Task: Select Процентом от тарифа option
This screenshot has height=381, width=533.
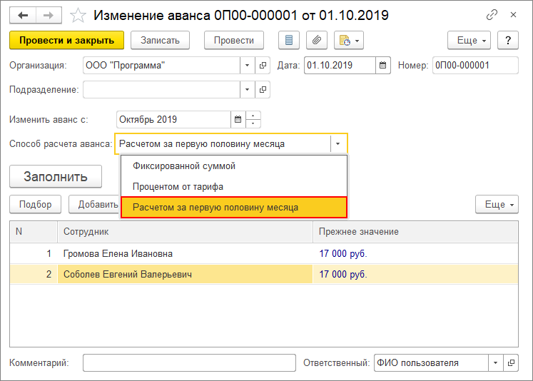Action: [234, 187]
